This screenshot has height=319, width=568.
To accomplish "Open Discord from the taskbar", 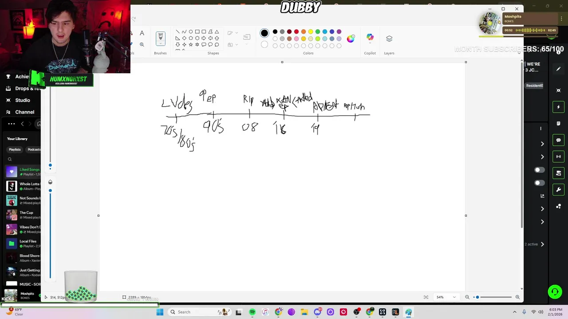I will pyautogui.click(x=317, y=312).
